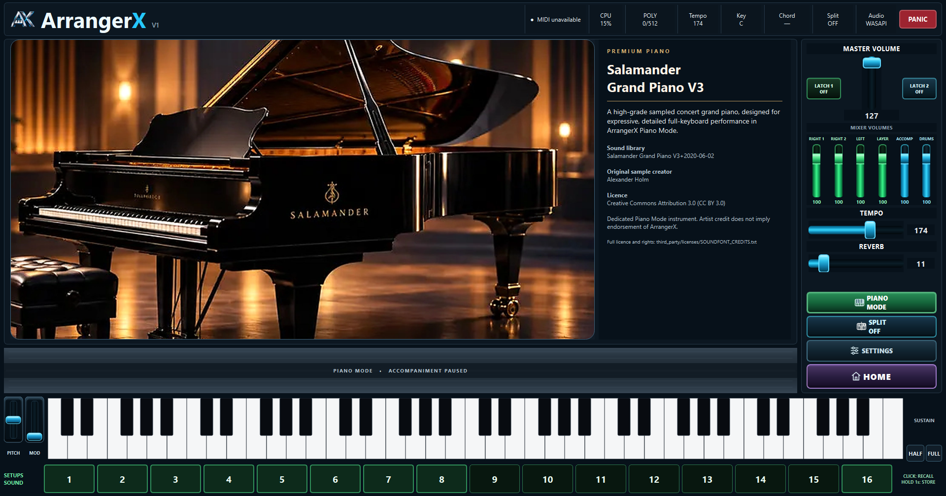Viewport: 946px width, 496px height.
Task: Toggle LATCH 2 off button
Action: point(919,89)
